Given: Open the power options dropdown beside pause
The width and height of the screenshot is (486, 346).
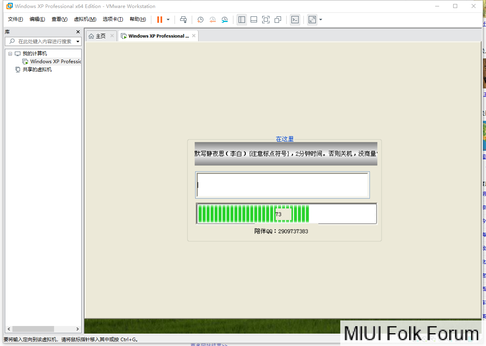Looking at the screenshot, I should tap(168, 20).
